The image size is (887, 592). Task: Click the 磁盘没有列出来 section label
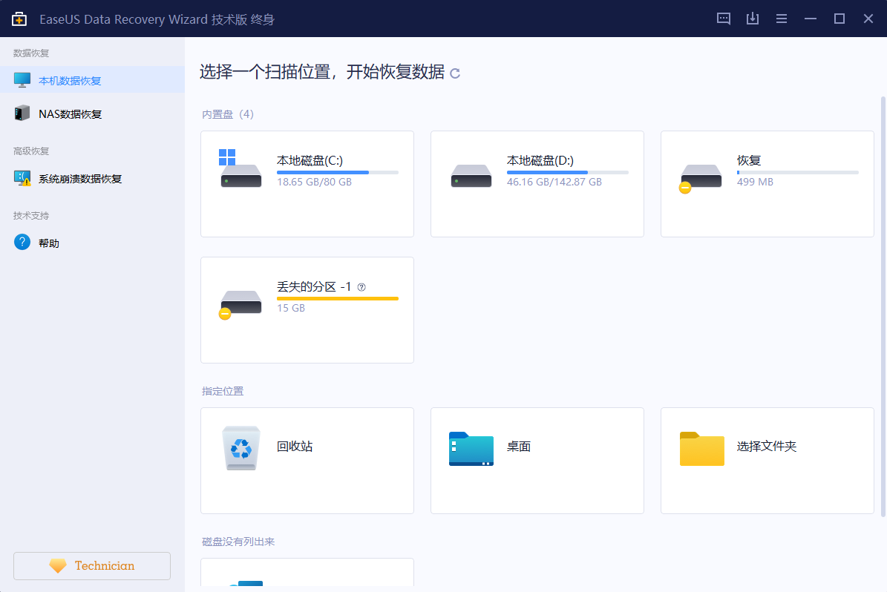[x=238, y=542]
